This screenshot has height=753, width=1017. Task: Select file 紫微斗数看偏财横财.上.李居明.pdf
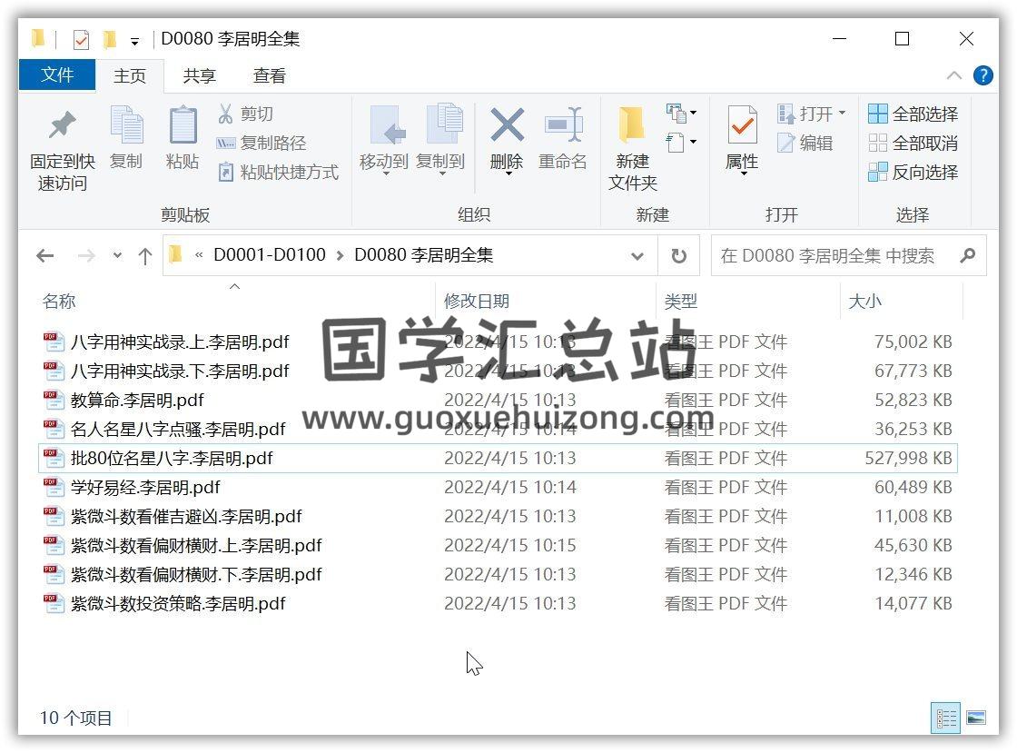pyautogui.click(x=196, y=546)
